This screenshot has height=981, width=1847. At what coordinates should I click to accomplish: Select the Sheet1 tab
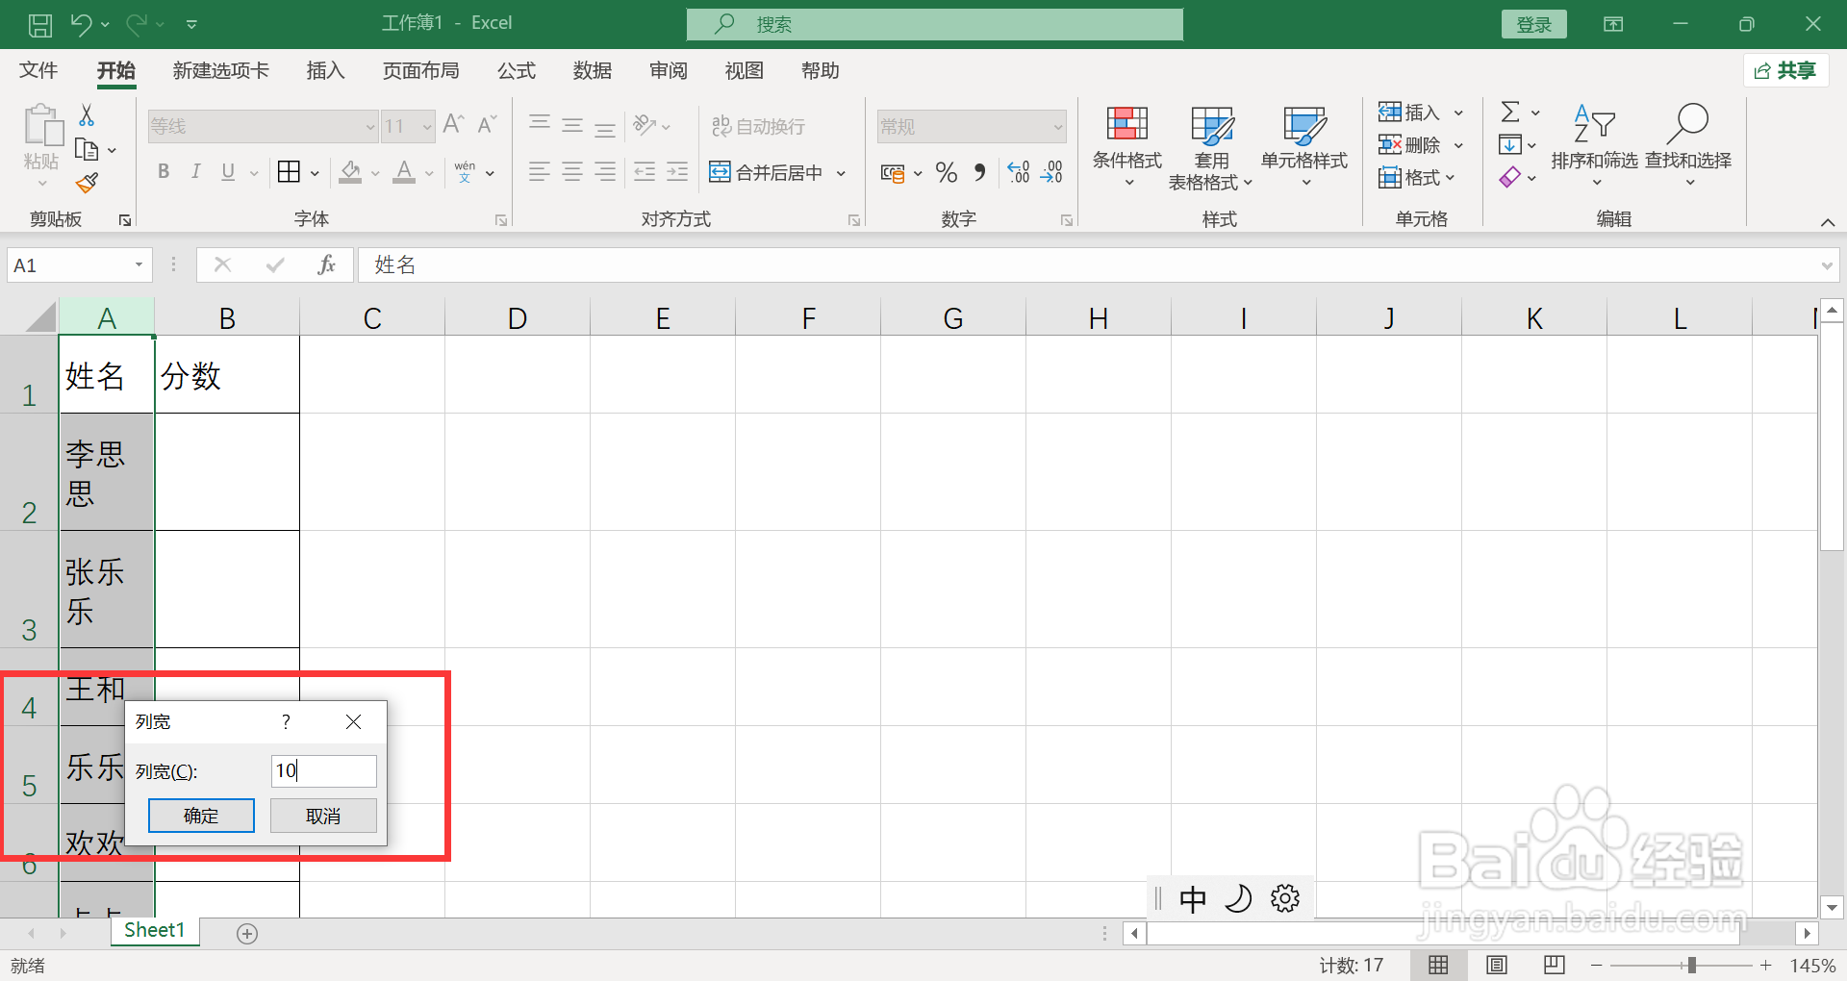(x=154, y=930)
